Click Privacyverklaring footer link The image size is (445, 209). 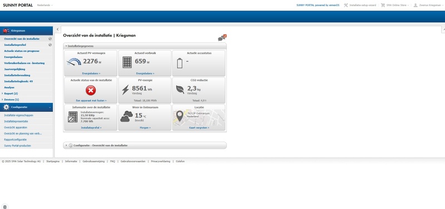point(161,161)
